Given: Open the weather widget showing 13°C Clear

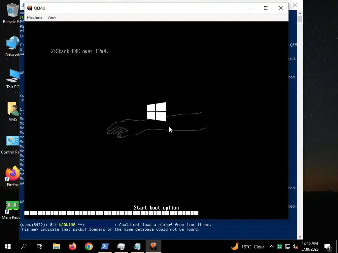Looking at the screenshot, I should 248,246.
